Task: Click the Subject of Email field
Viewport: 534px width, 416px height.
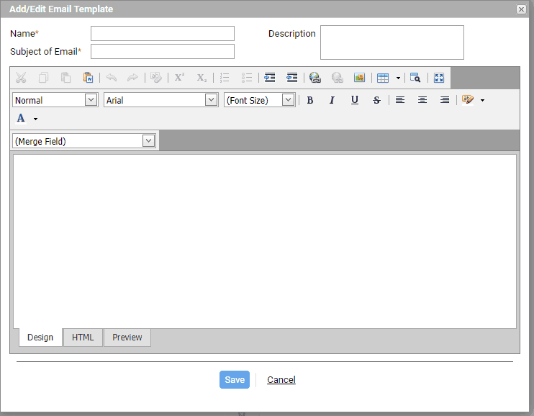Action: coord(163,51)
